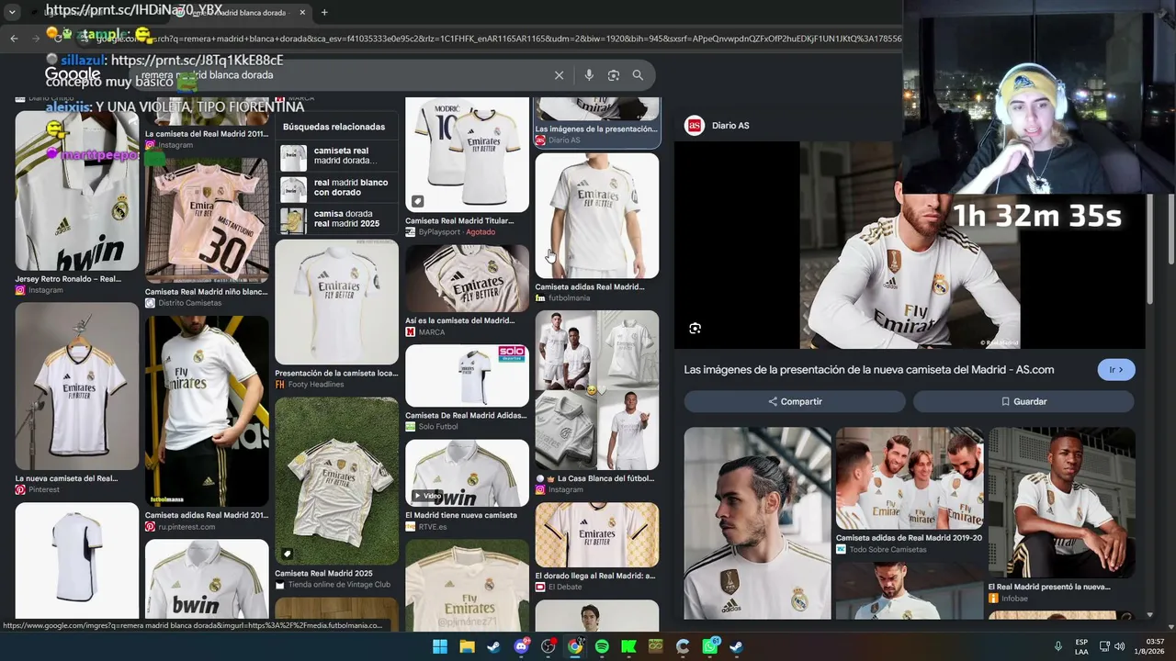Open volume control in system tray
The width and height of the screenshot is (1176, 661).
(x=1120, y=646)
